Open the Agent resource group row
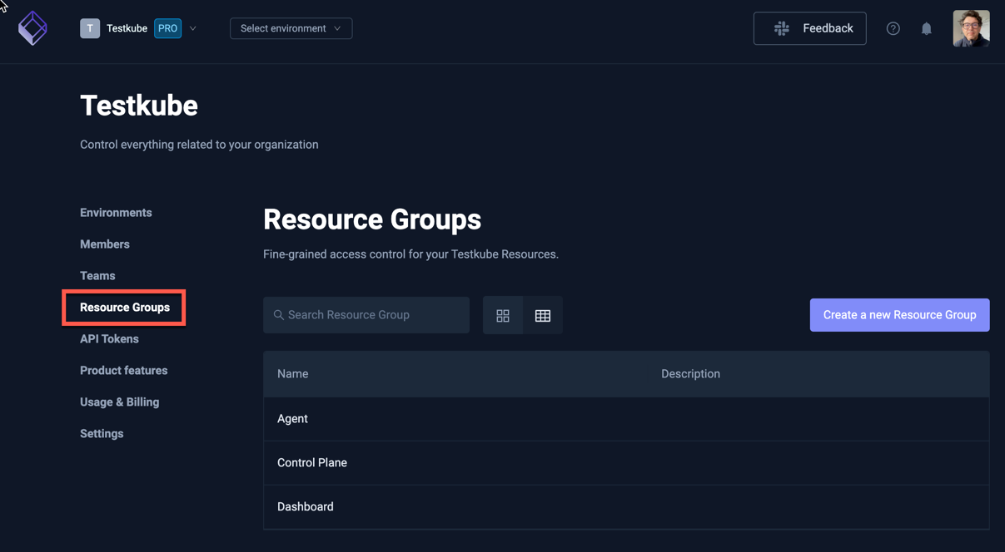The height and width of the screenshot is (552, 1005). (x=626, y=419)
